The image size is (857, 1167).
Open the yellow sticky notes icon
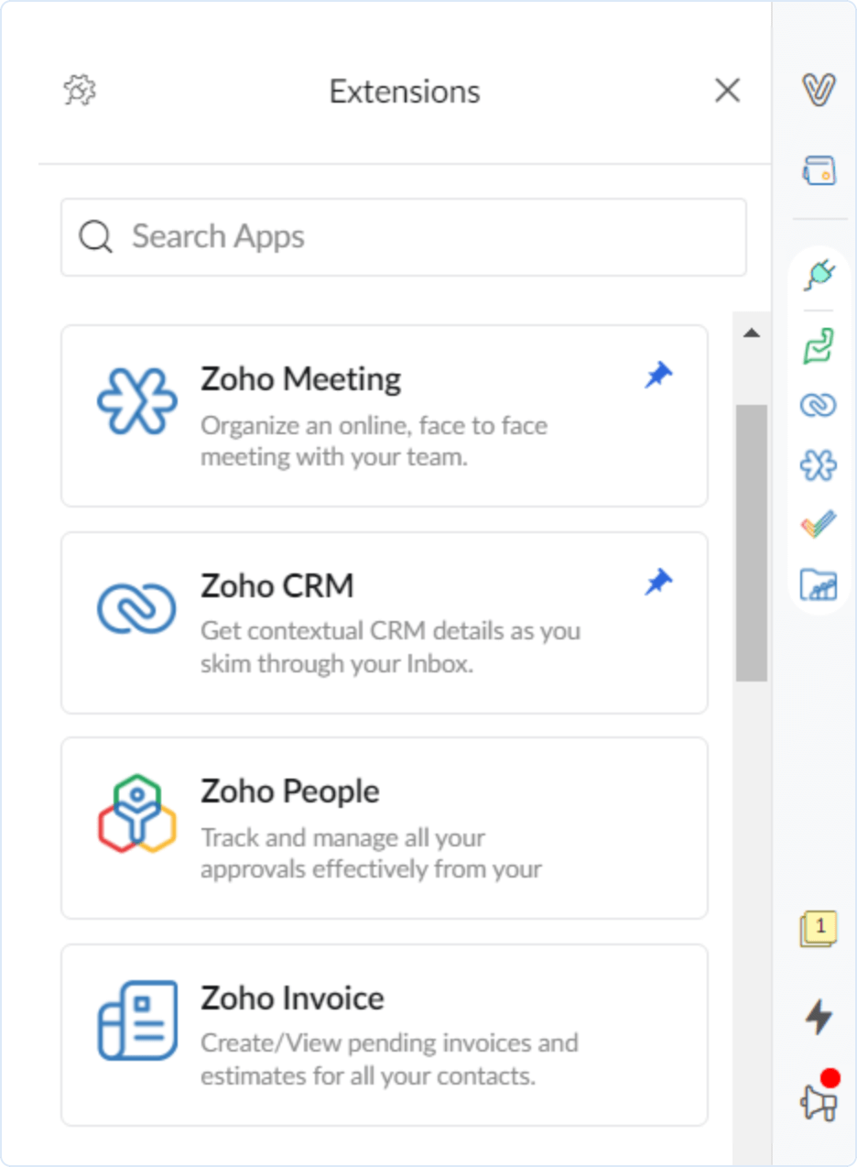point(818,929)
